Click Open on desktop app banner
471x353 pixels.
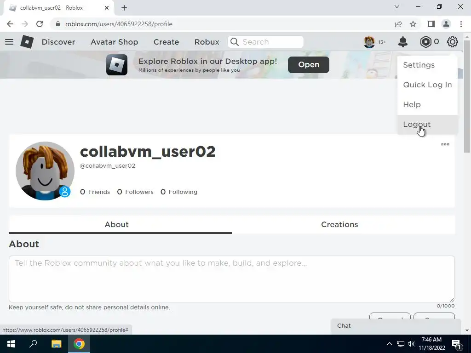(x=309, y=64)
